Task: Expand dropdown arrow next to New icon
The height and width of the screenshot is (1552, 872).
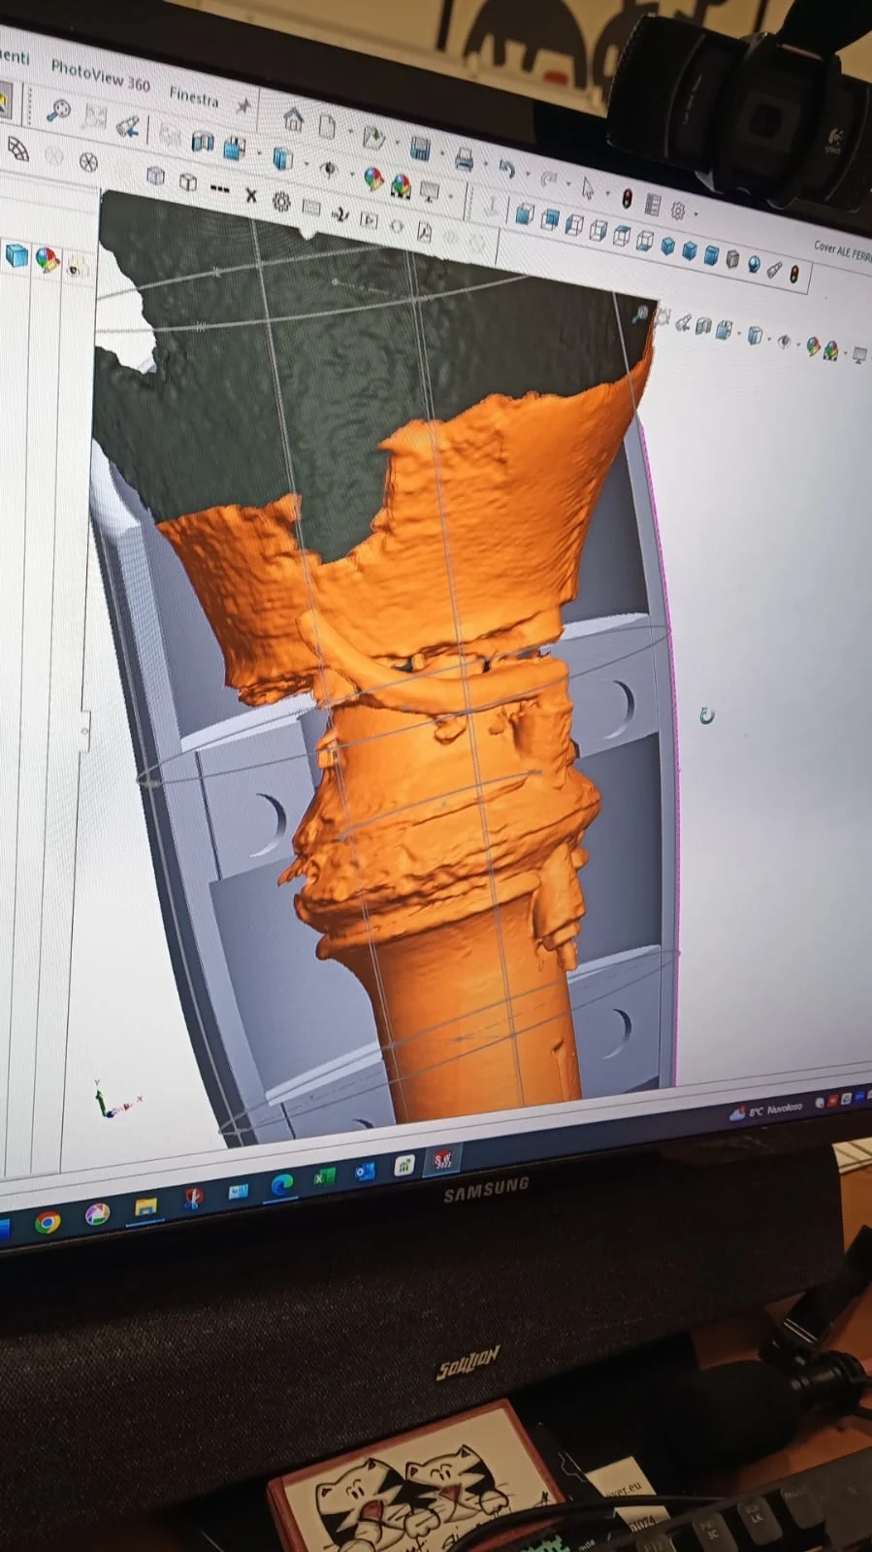Action: point(350,132)
